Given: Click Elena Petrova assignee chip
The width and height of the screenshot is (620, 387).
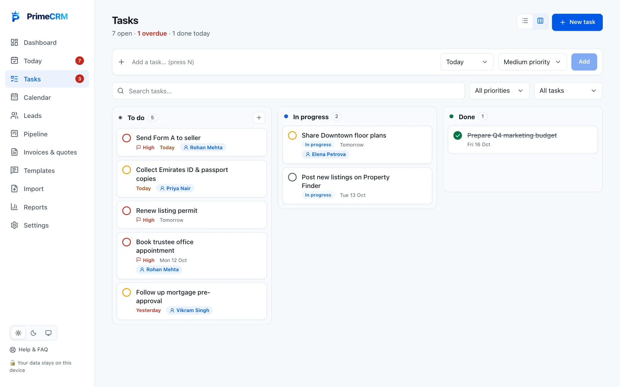Looking at the screenshot, I should click(x=326, y=154).
